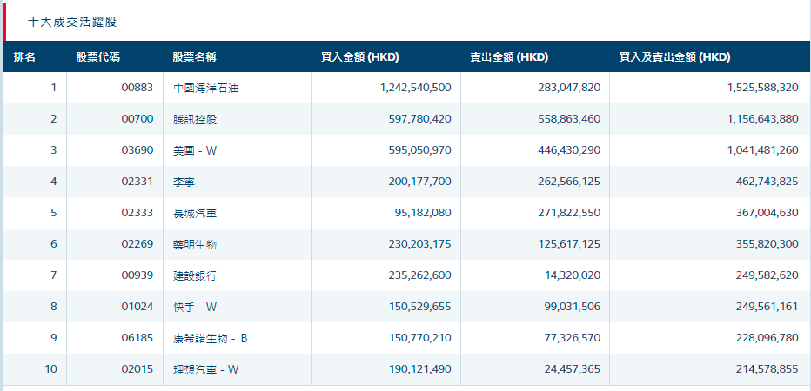Click total amount 249,561,161
This screenshot has height=391, width=811.
coord(767,307)
